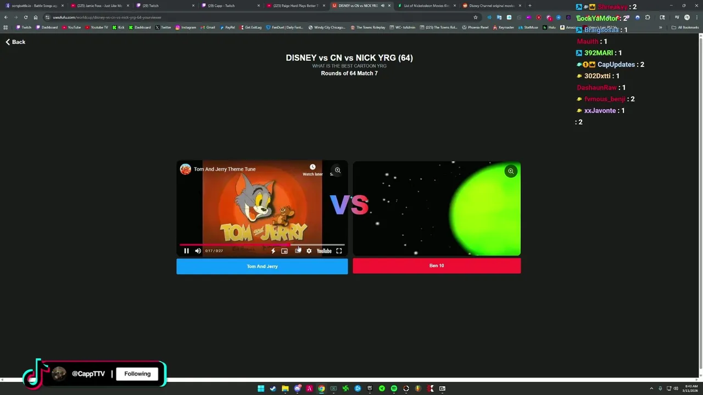Open the PayPal bookmark
Image resolution: width=703 pixels, height=395 pixels.
(x=227, y=27)
